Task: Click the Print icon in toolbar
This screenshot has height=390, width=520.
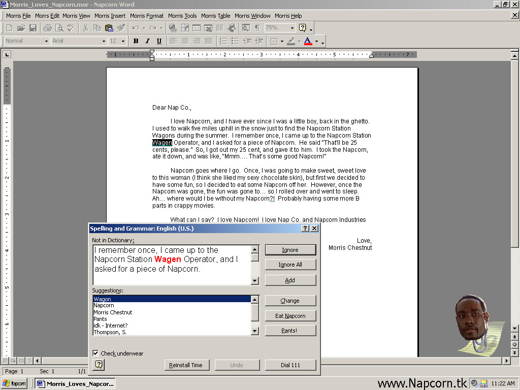Action: coord(48,28)
